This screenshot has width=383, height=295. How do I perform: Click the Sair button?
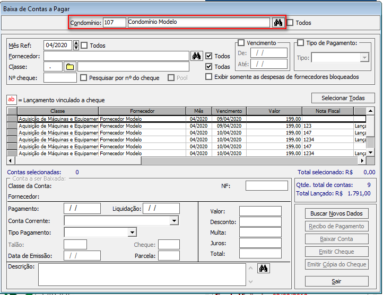click(336, 281)
